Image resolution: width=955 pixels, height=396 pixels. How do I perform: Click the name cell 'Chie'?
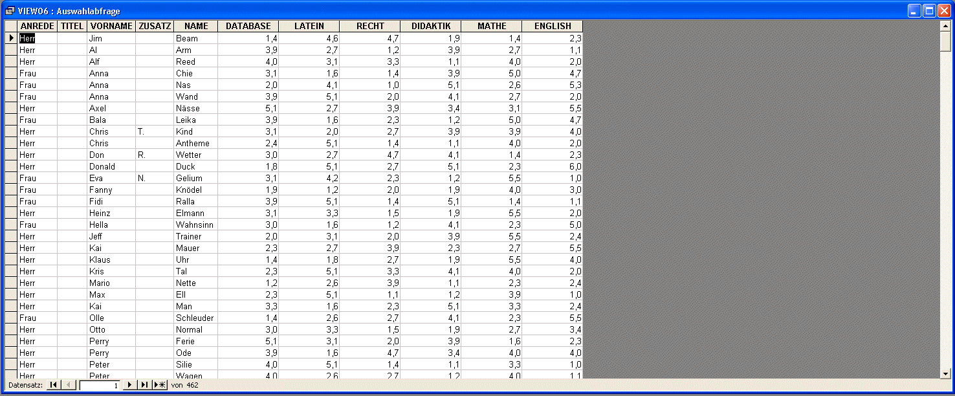click(x=196, y=73)
